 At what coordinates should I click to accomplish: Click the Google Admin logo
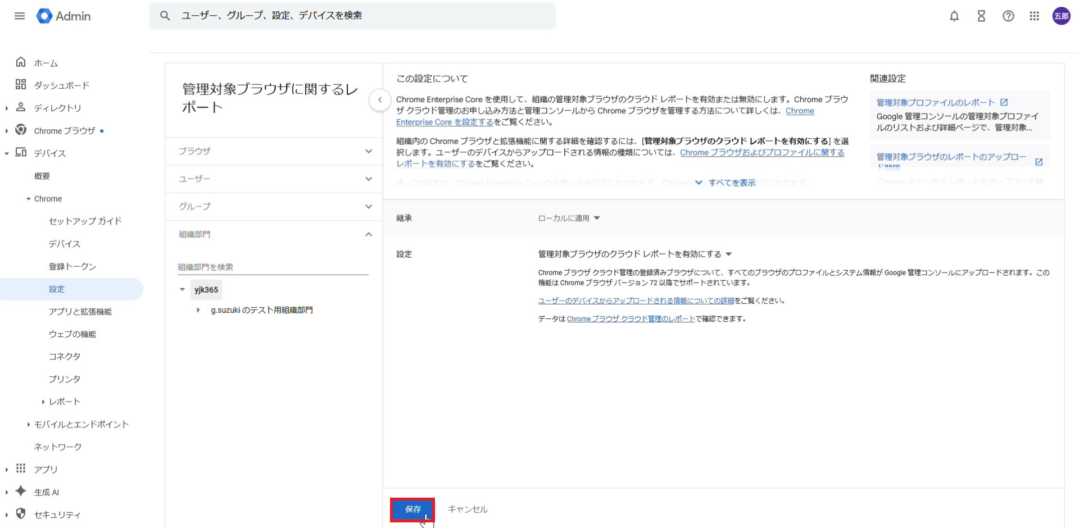64,16
